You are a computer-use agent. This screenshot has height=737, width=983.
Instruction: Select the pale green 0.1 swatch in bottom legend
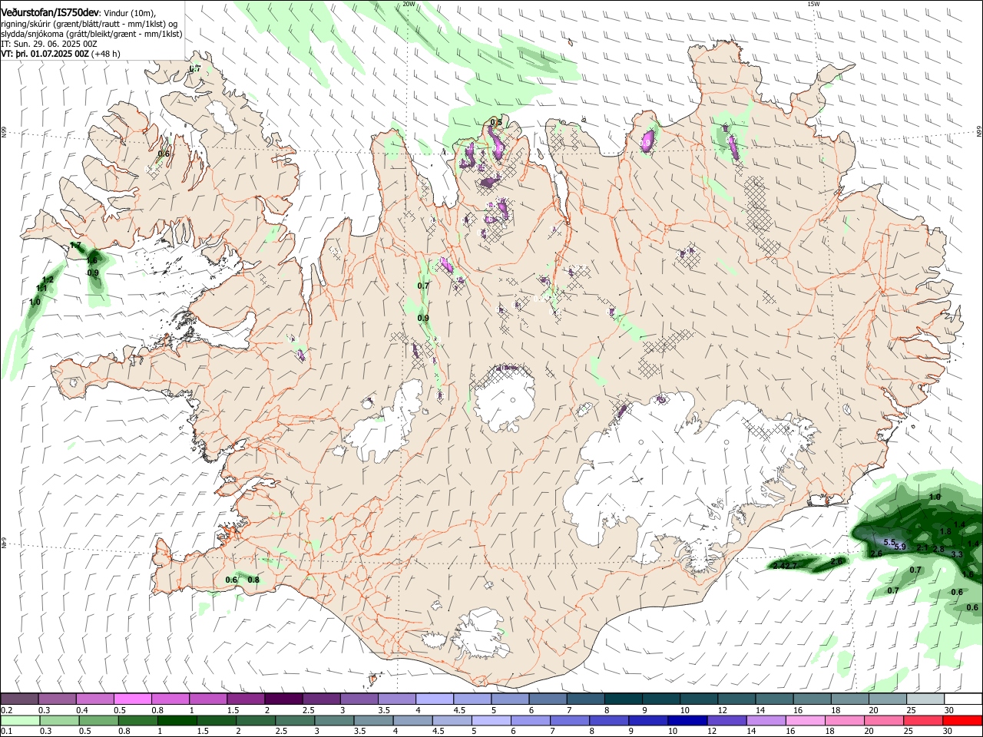(x=19, y=720)
